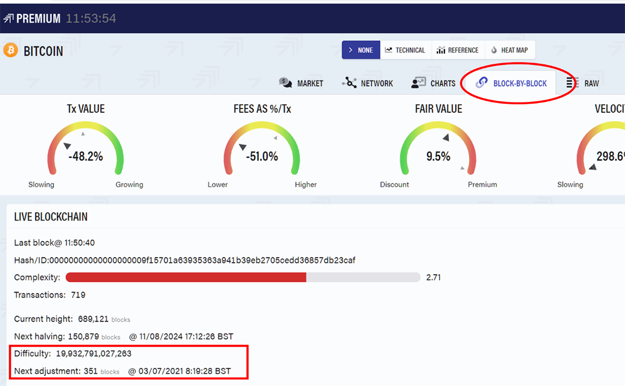The width and height of the screenshot is (625, 386).
Task: Open the Network tab via its nodes icon
Action: (349, 83)
